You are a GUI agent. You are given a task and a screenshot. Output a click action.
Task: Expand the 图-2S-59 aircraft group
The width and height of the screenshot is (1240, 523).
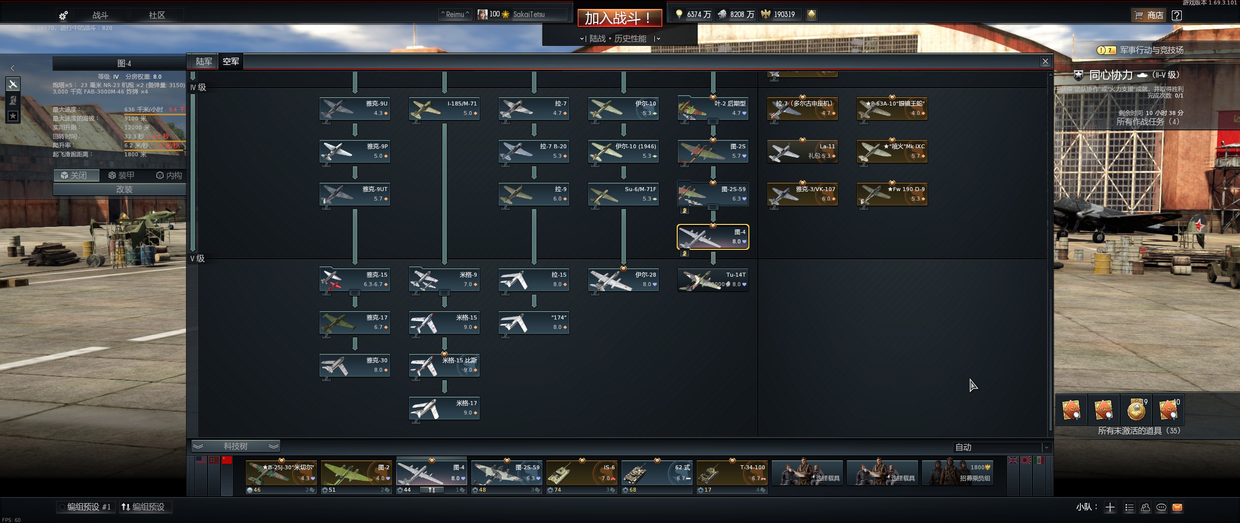(713, 207)
